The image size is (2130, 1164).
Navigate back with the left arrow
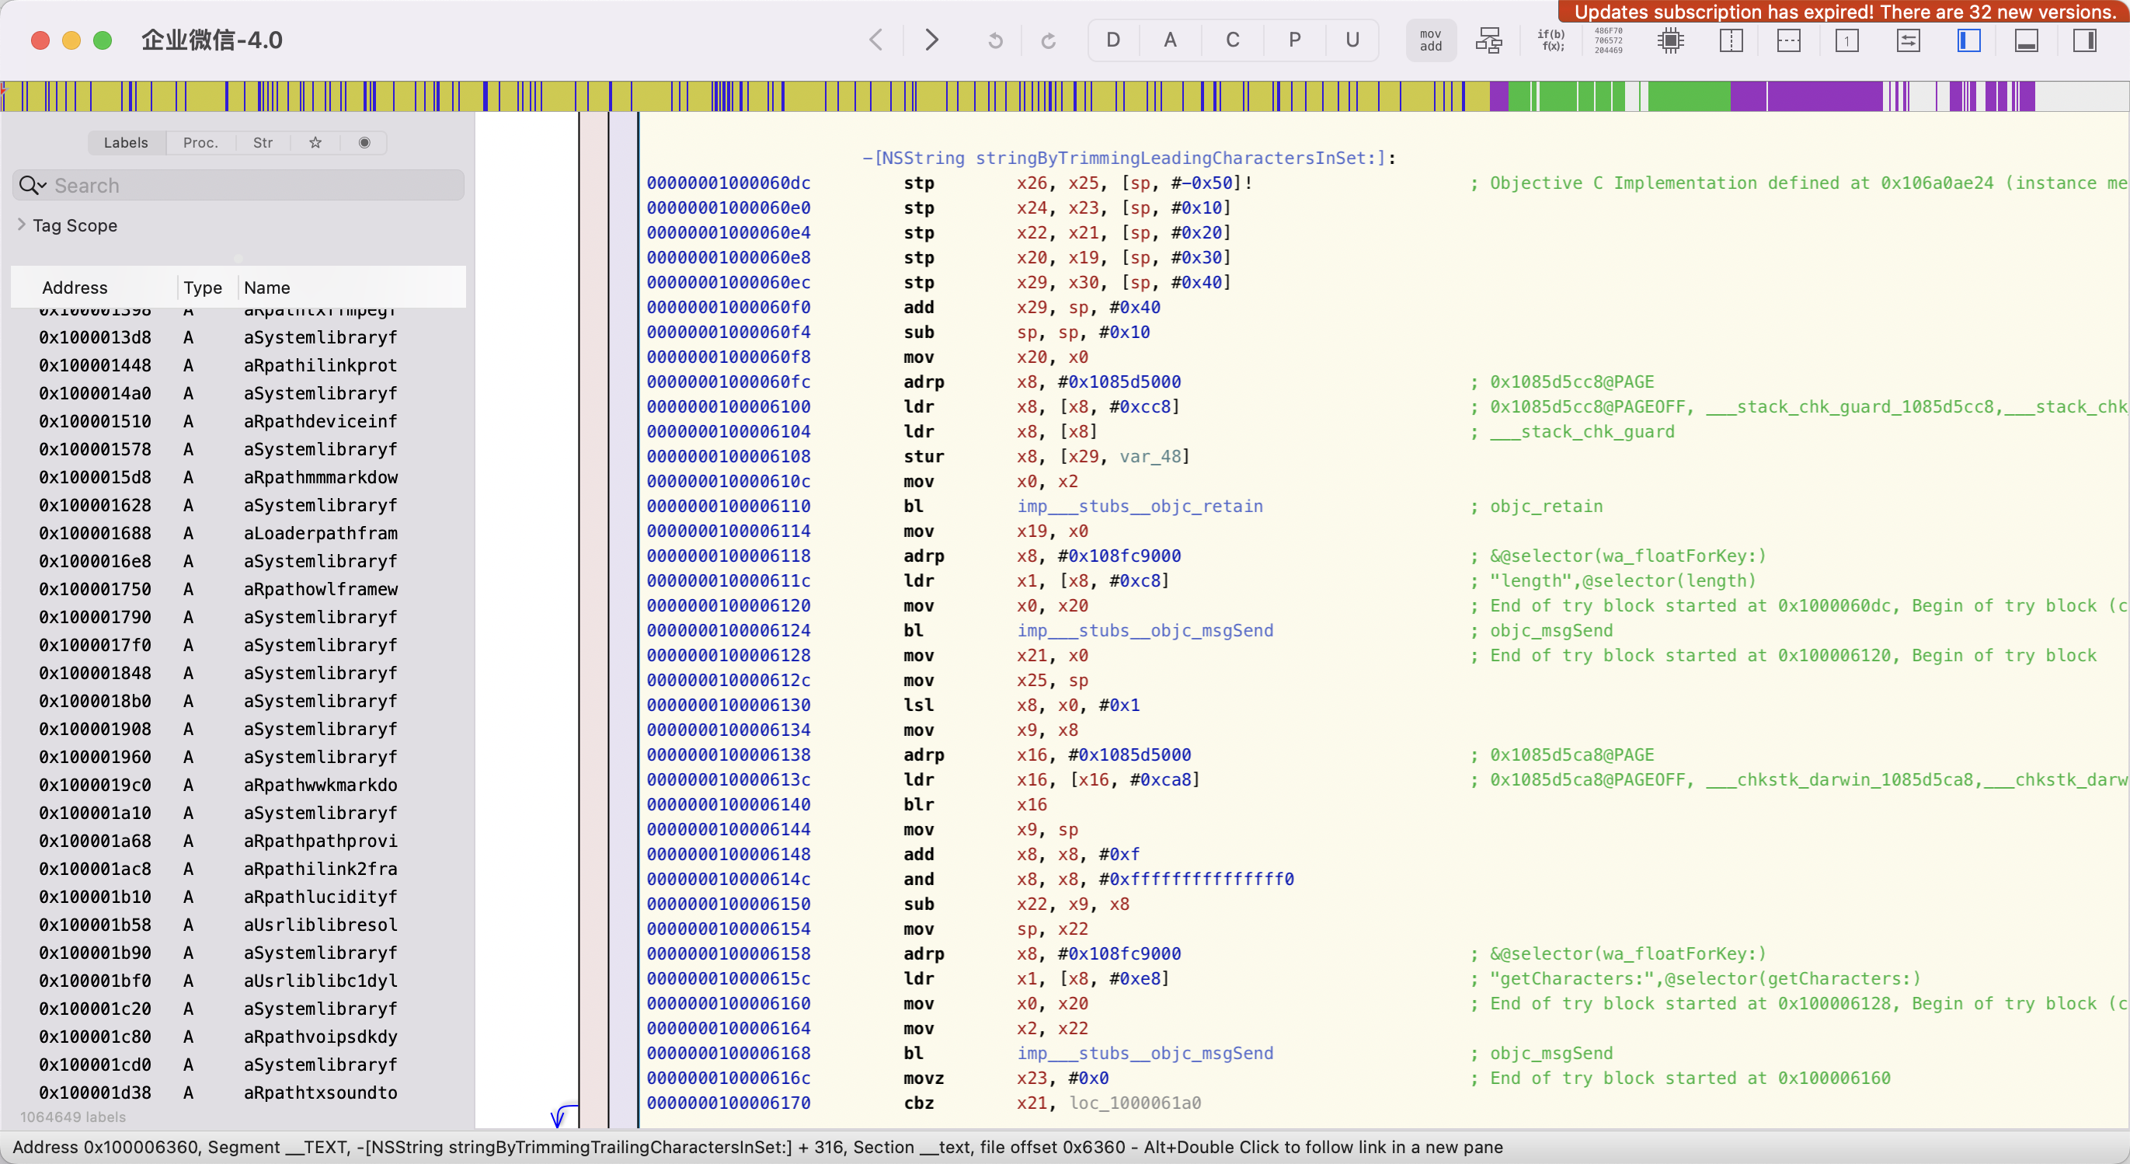(875, 40)
